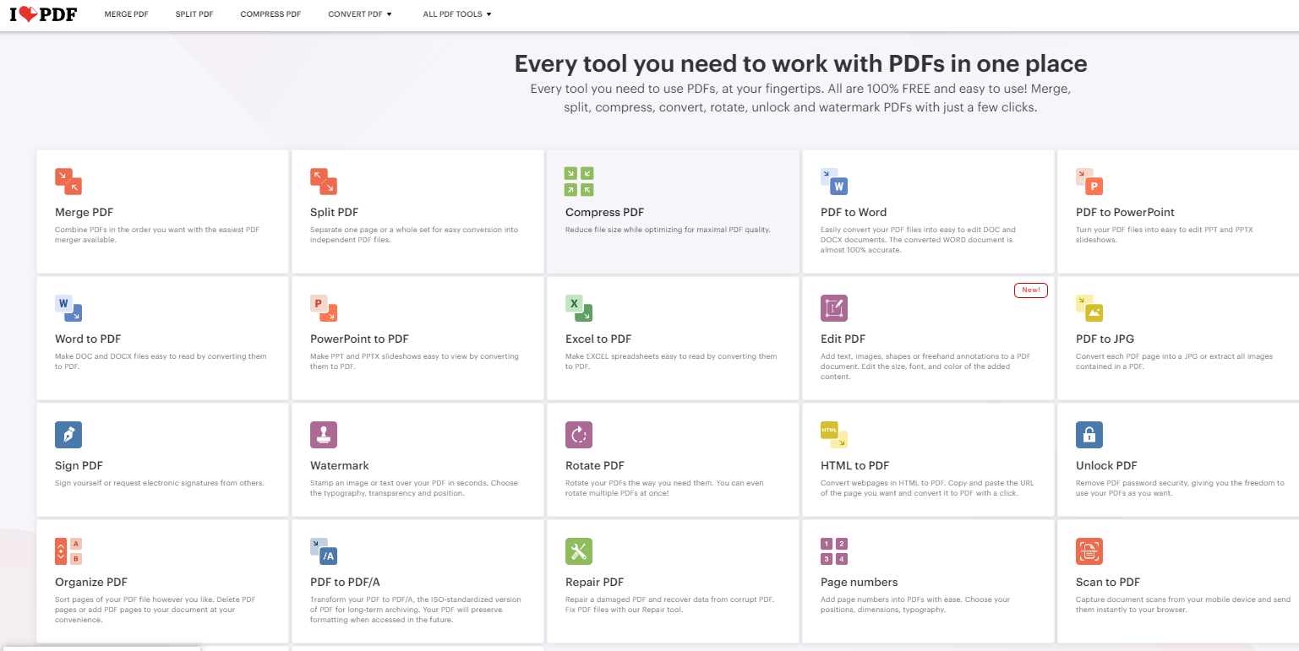Select the Scan to PDF title
Image resolution: width=1299 pixels, height=651 pixels.
(1108, 583)
